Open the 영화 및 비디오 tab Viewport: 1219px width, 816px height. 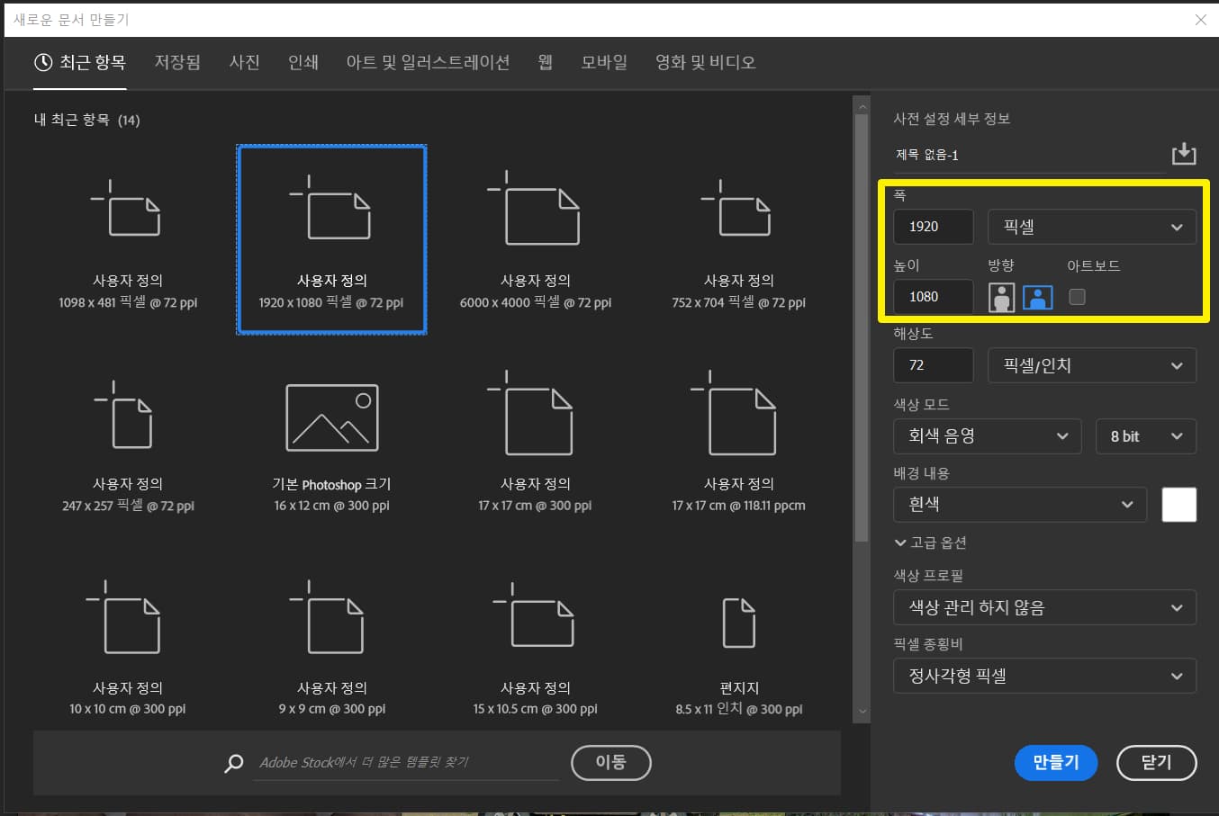pyautogui.click(x=705, y=62)
